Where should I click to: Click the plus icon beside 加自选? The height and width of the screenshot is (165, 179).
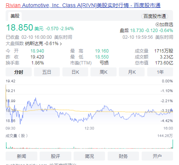click(157, 25)
